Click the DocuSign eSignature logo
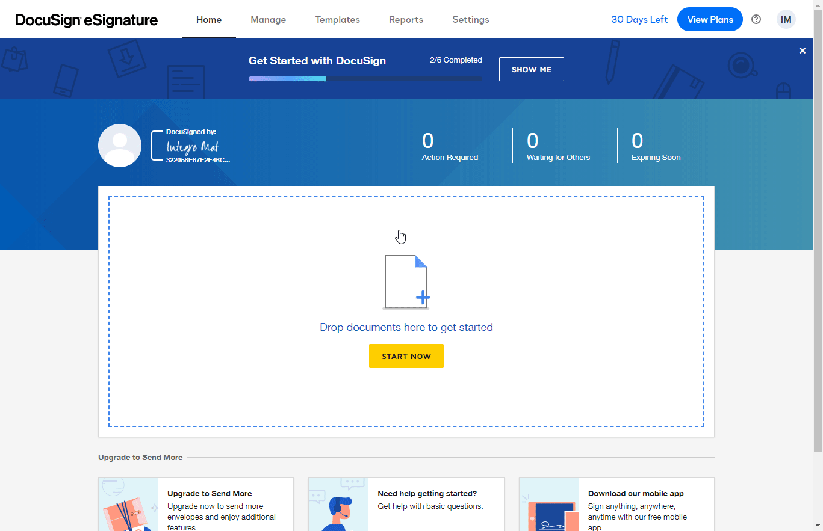Screen dimensions: 823x531 [x=87, y=20]
